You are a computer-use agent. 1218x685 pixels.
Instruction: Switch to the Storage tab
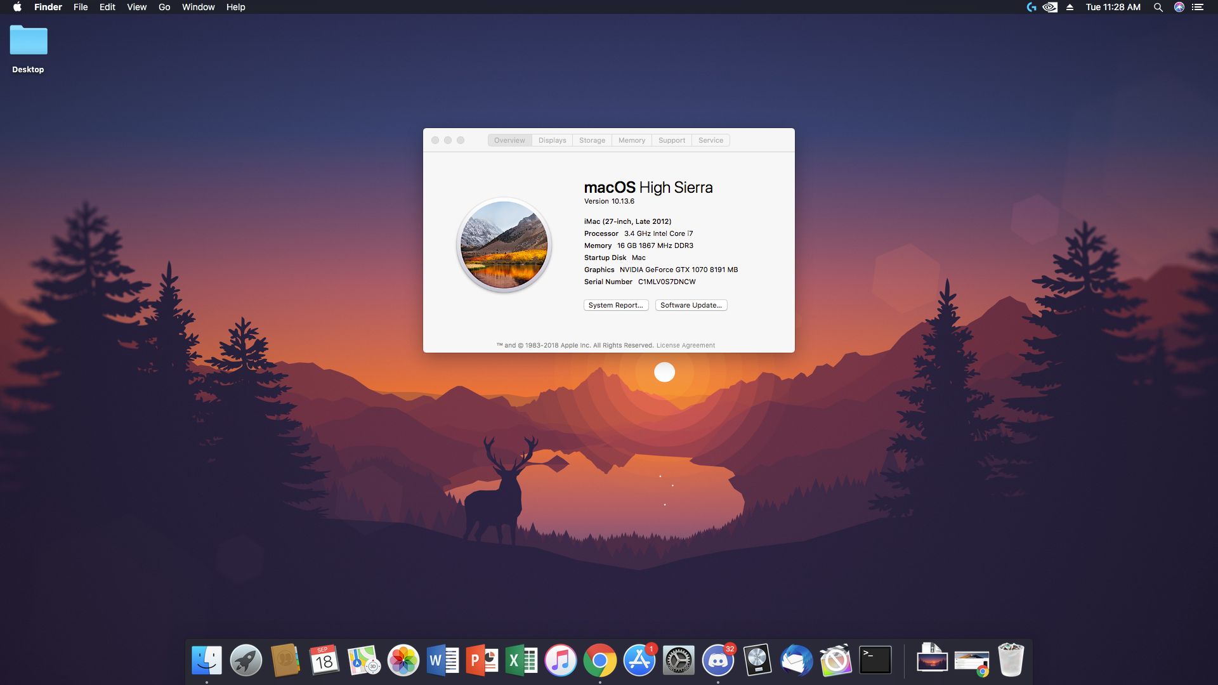591,140
